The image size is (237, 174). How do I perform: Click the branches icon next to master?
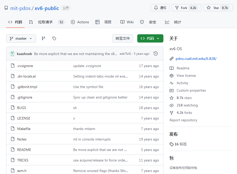(x=43, y=38)
